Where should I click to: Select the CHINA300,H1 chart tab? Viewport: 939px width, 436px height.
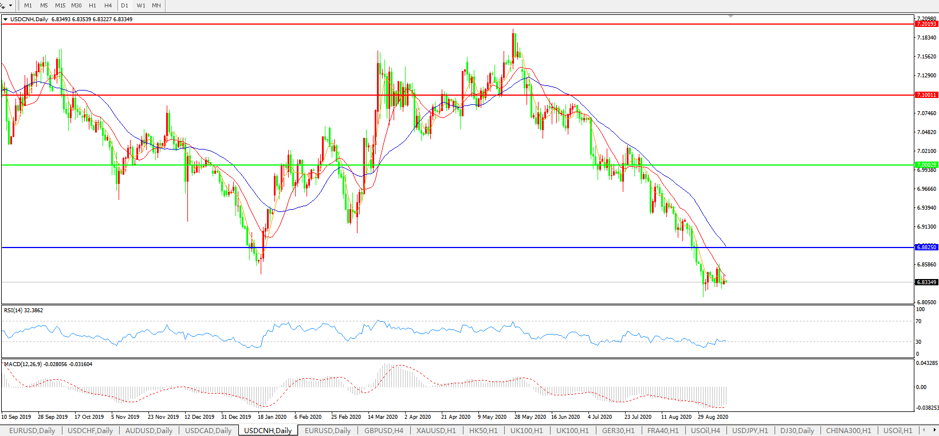[848, 430]
